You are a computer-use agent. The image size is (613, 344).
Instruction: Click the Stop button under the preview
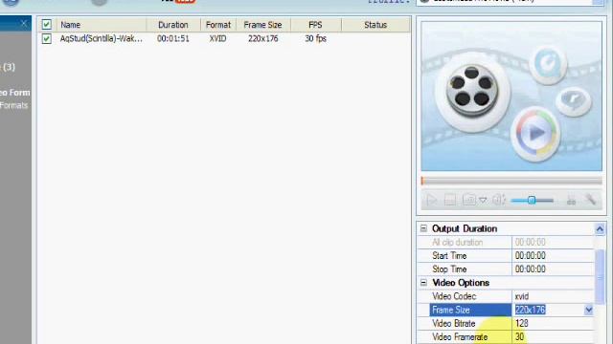pos(449,201)
